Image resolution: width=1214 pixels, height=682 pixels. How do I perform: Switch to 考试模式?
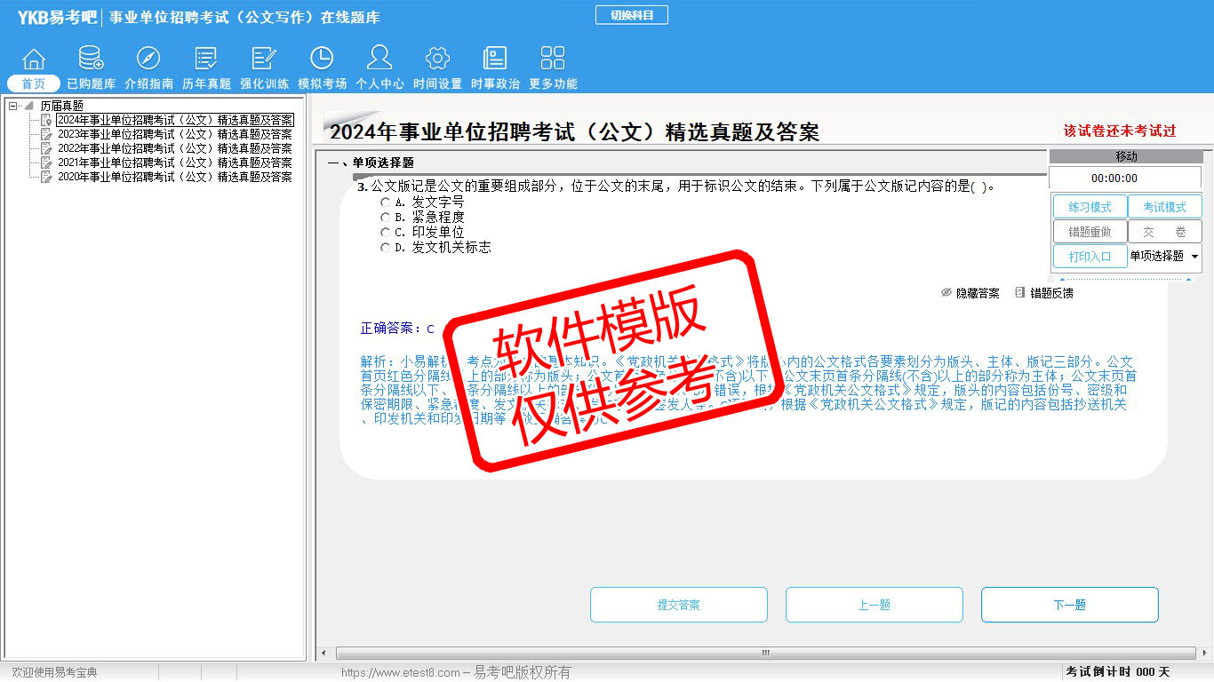pyautogui.click(x=1164, y=207)
